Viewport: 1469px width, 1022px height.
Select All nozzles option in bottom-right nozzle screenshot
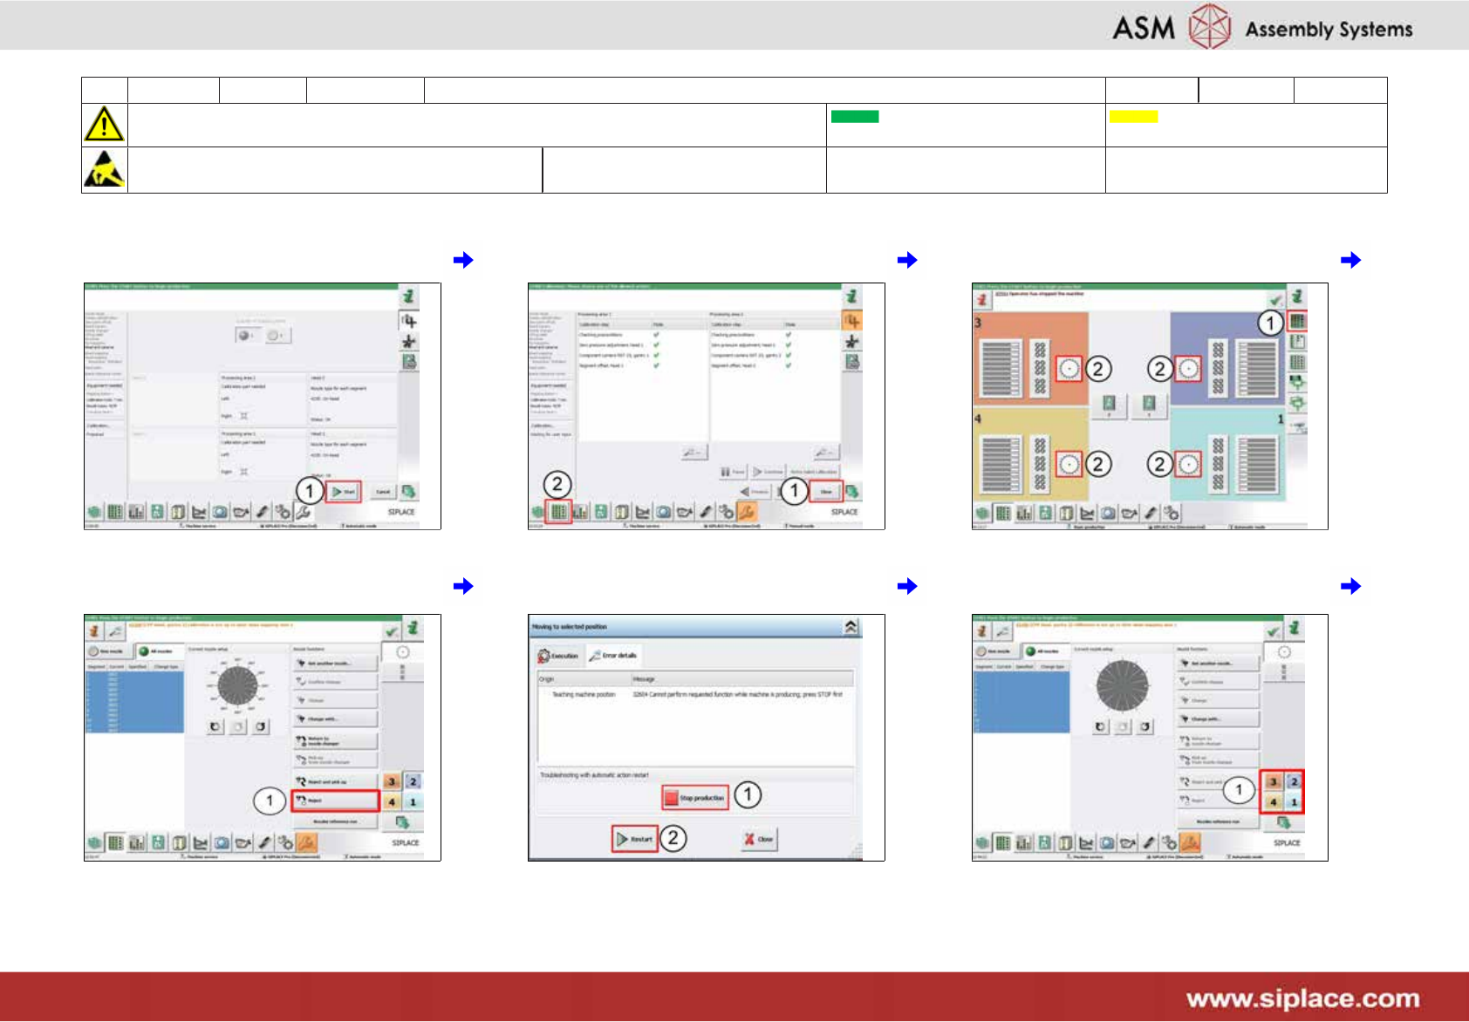[x=1044, y=651]
